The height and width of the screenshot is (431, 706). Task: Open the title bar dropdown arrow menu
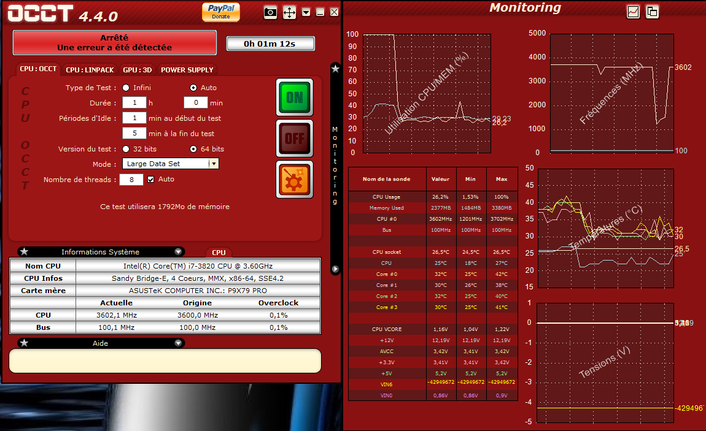point(306,12)
